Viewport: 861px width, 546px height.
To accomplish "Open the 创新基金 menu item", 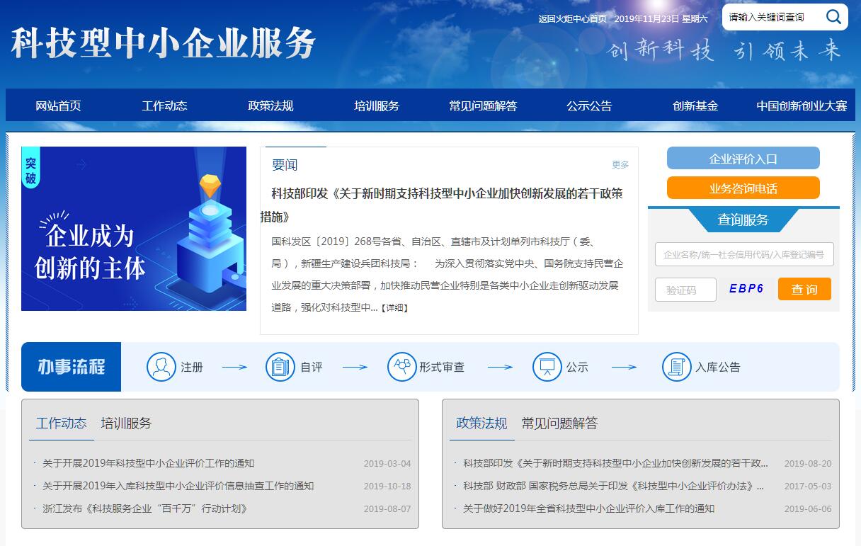I will [695, 105].
